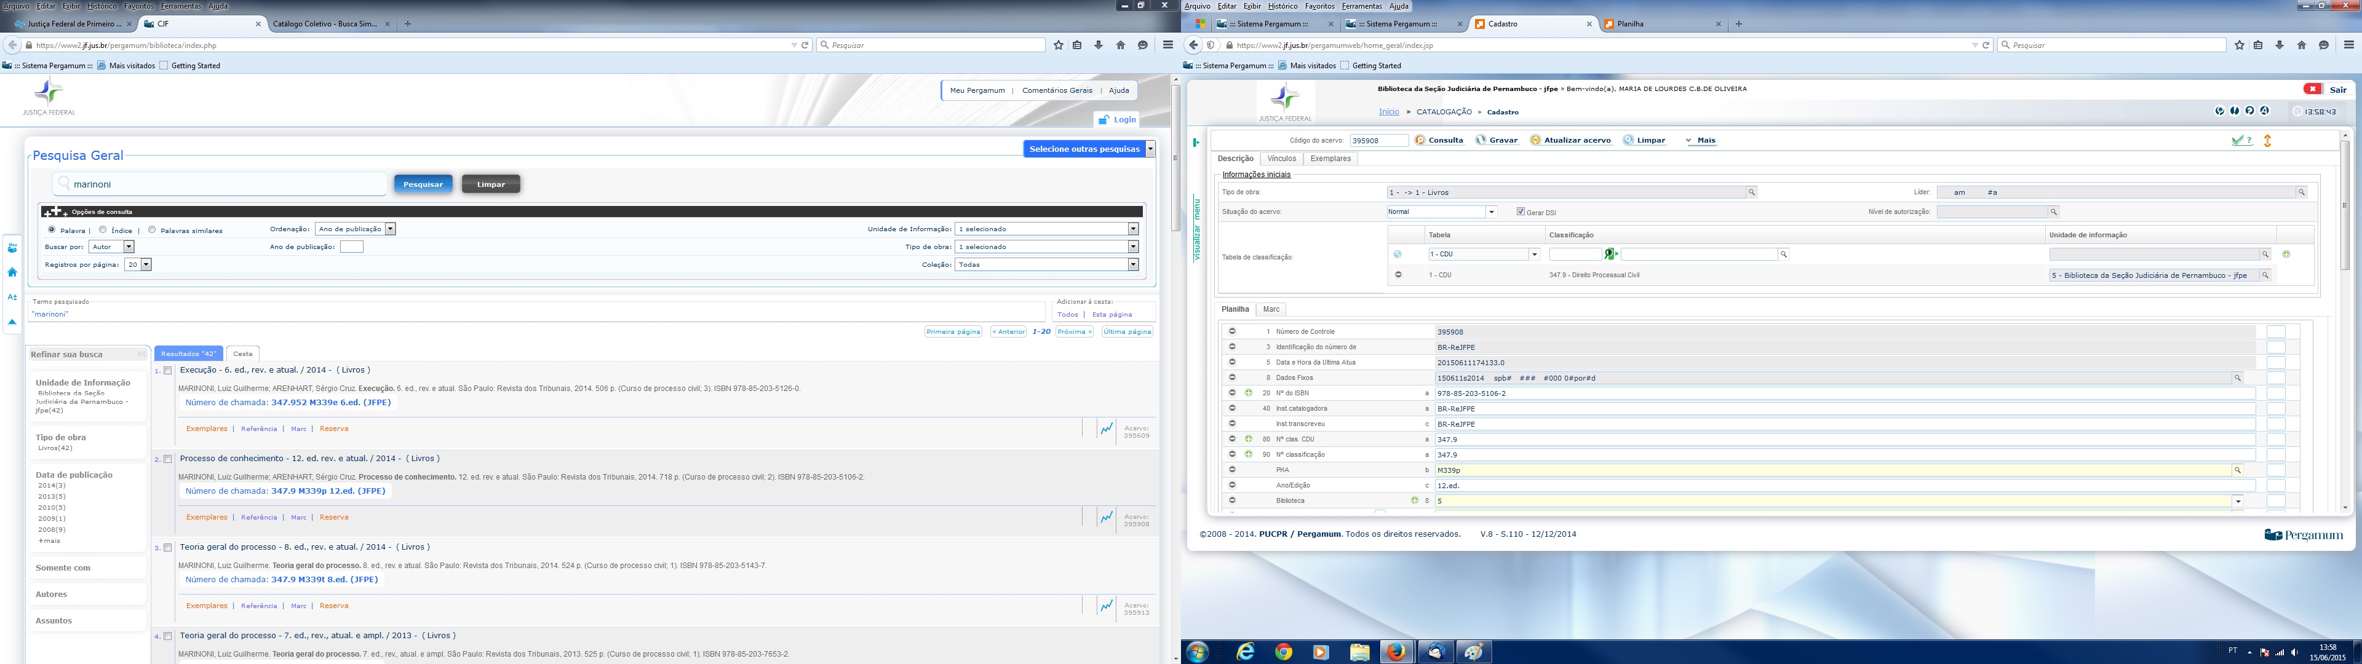Check the Processo de conhecimento result checkbox

[168, 459]
